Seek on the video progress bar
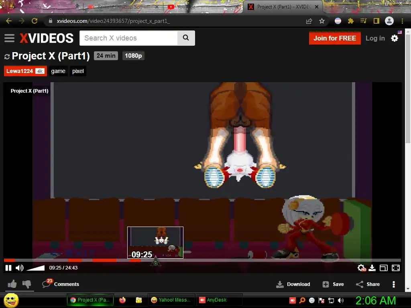 [x=202, y=260]
